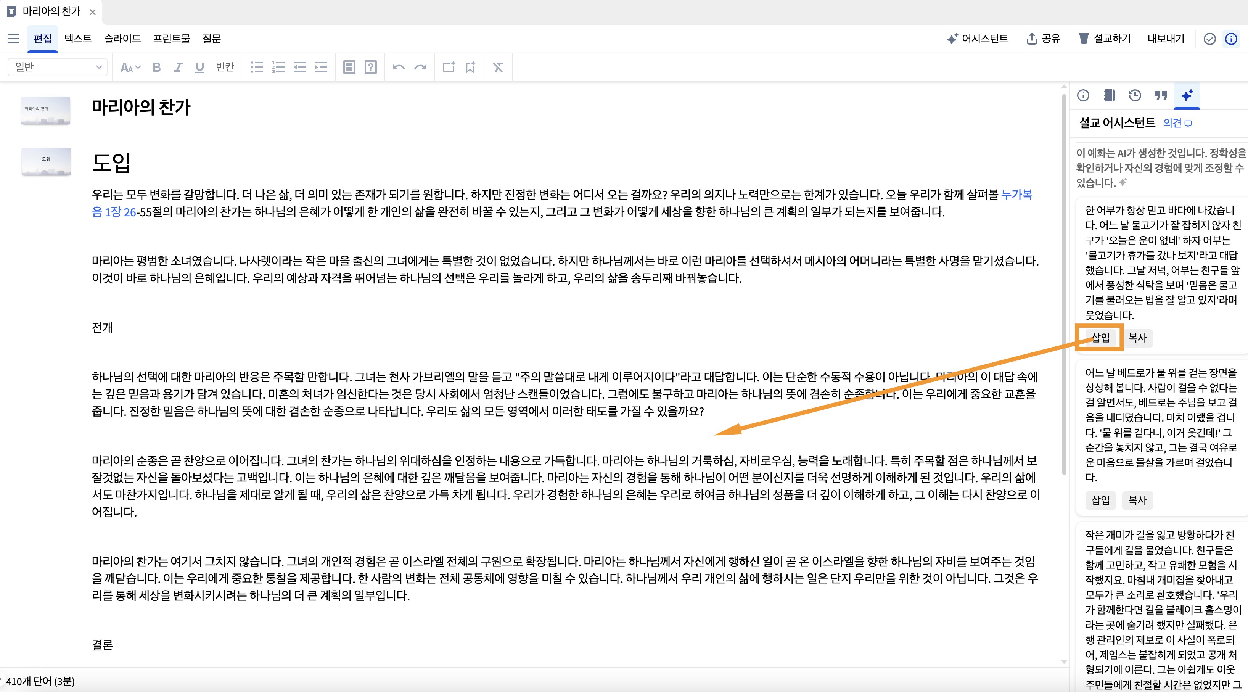Switch to the 프린트물 tab
This screenshot has width=1248, height=692.
click(172, 38)
